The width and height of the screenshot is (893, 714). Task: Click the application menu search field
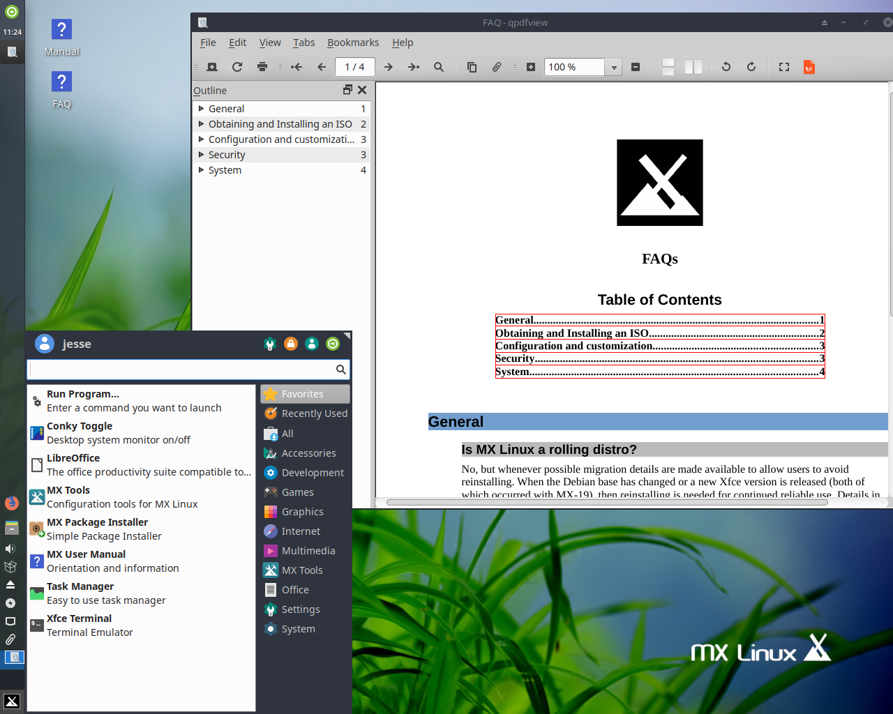pyautogui.click(x=188, y=370)
